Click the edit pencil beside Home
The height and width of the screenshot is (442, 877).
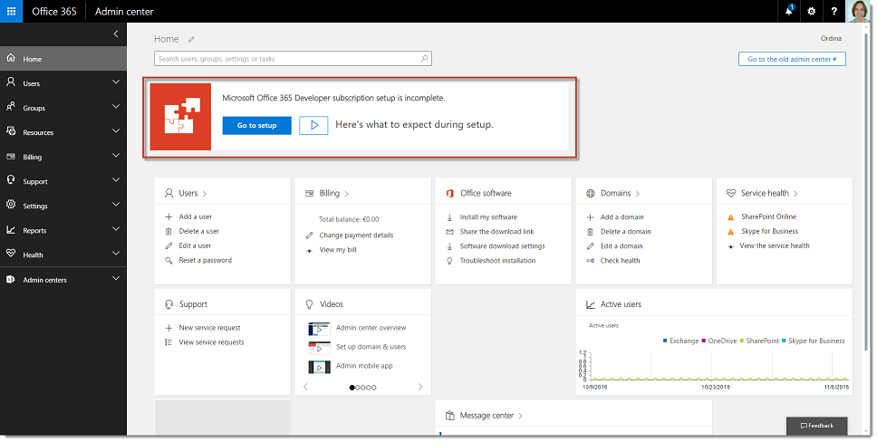click(x=191, y=39)
